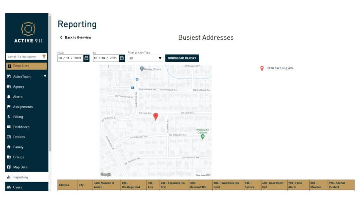
Task: Click the plus icon on Send Alert
Action: coord(10,66)
